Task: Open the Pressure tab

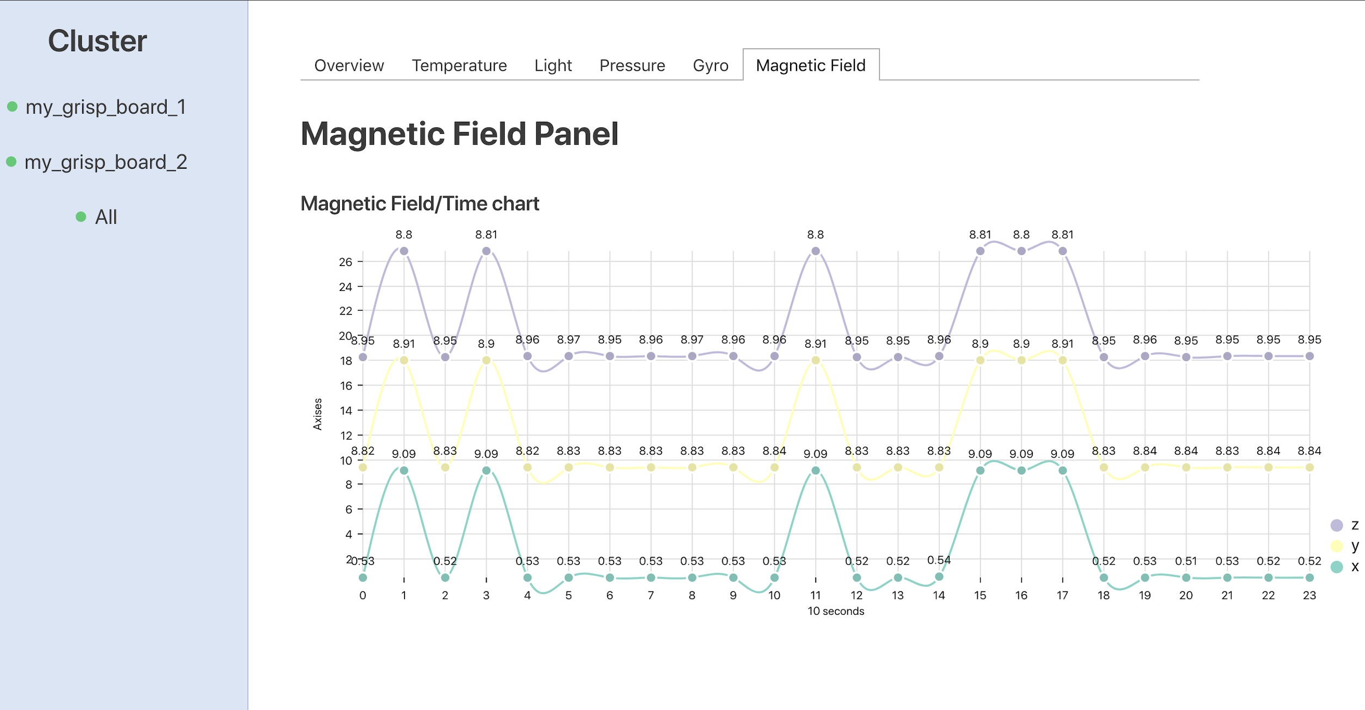Action: click(x=632, y=65)
